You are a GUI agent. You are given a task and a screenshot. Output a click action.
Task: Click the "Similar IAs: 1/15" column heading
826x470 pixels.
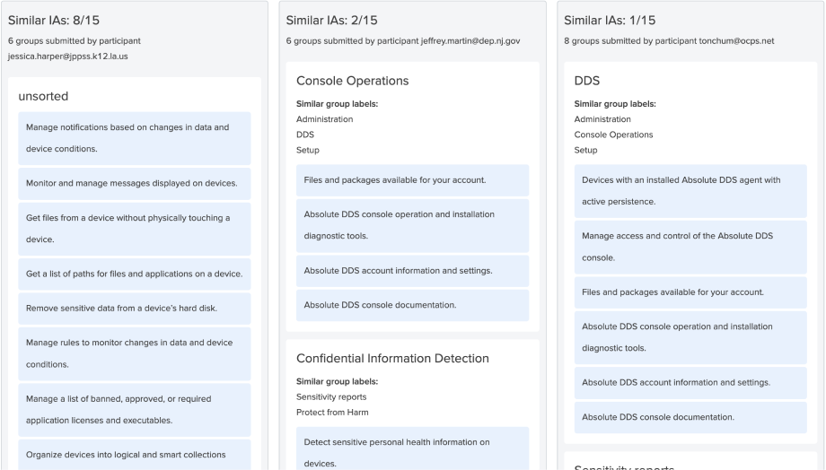pyautogui.click(x=609, y=21)
